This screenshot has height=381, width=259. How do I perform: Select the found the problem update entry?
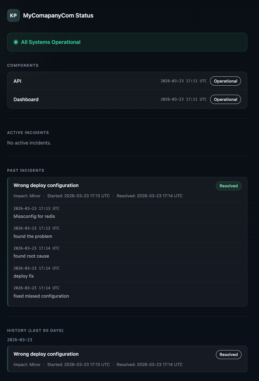tap(33, 236)
